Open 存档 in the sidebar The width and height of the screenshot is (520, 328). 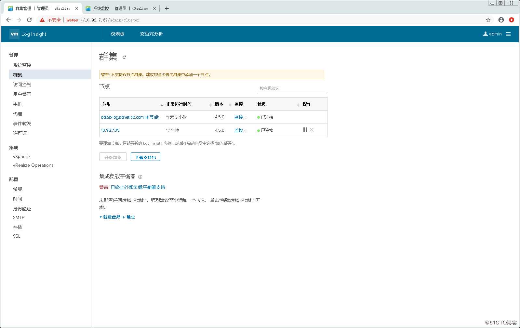18,227
